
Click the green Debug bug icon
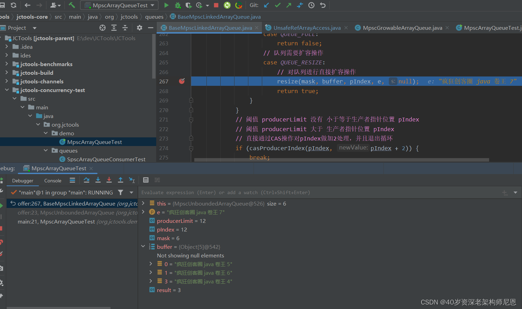[x=178, y=5]
